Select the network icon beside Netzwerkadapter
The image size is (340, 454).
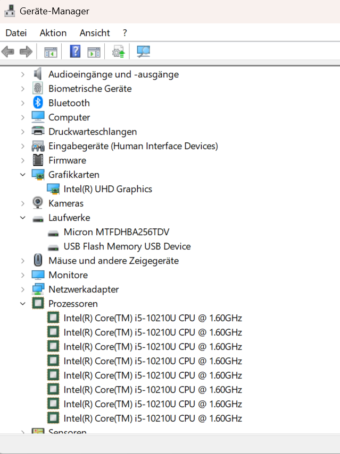click(38, 289)
